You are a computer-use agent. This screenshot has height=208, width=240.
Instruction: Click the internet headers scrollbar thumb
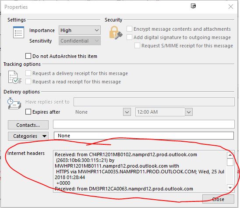tap(230, 162)
